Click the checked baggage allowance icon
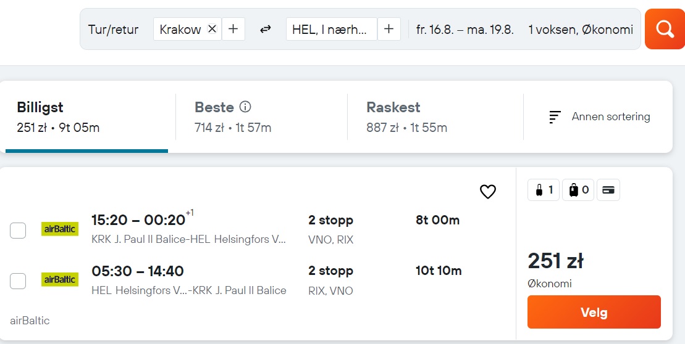685x344 pixels. pyautogui.click(x=578, y=190)
